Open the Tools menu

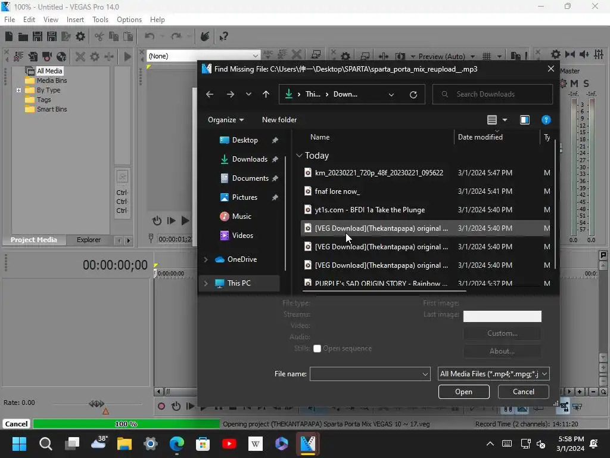(100, 20)
